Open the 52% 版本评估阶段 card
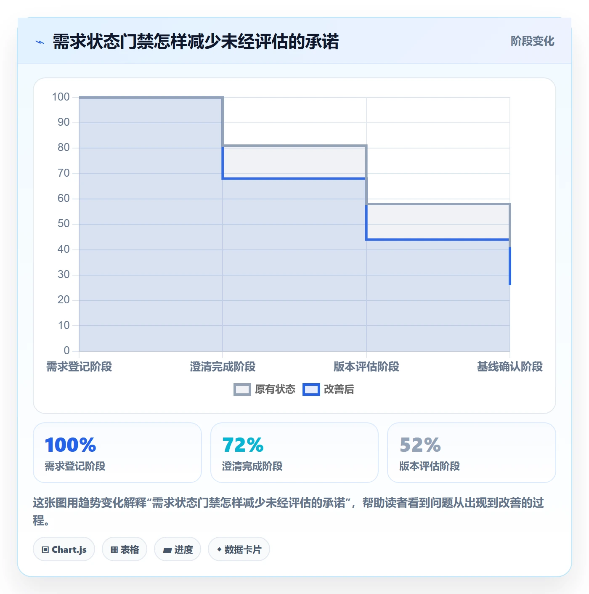Viewport: 589px width, 594px height. point(472,453)
